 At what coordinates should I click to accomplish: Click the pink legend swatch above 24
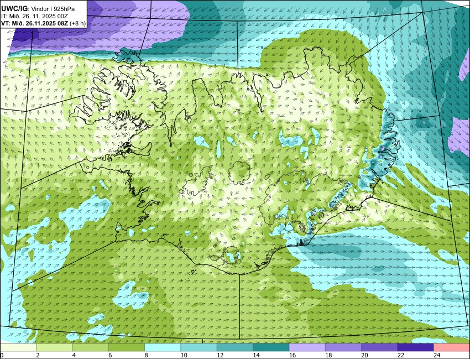coord(452,347)
